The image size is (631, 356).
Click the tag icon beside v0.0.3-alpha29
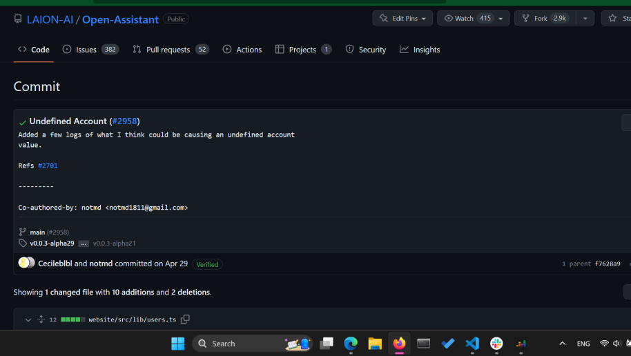(x=23, y=243)
